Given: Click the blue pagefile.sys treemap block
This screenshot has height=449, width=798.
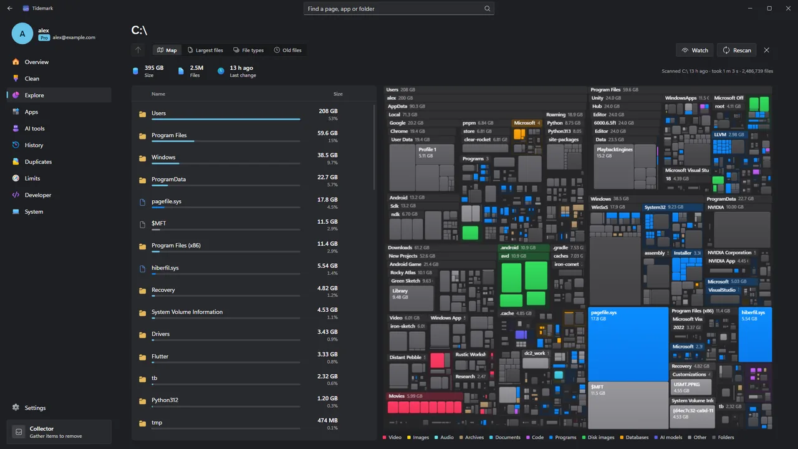Looking at the screenshot, I should click(628, 344).
